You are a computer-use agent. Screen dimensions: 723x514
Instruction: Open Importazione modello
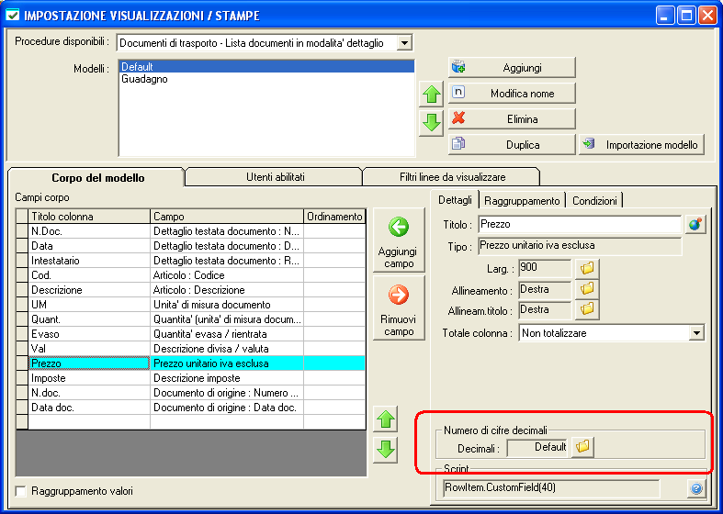coord(641,145)
